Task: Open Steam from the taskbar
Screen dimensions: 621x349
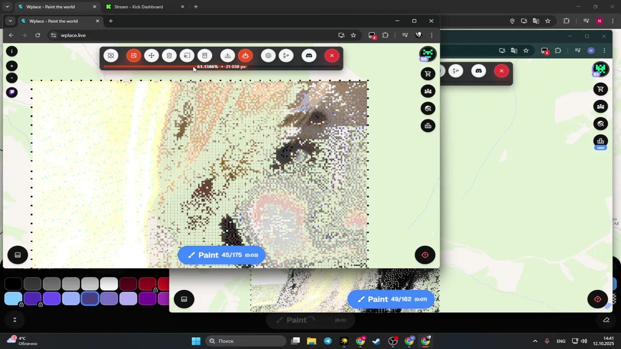Action: coord(376,341)
